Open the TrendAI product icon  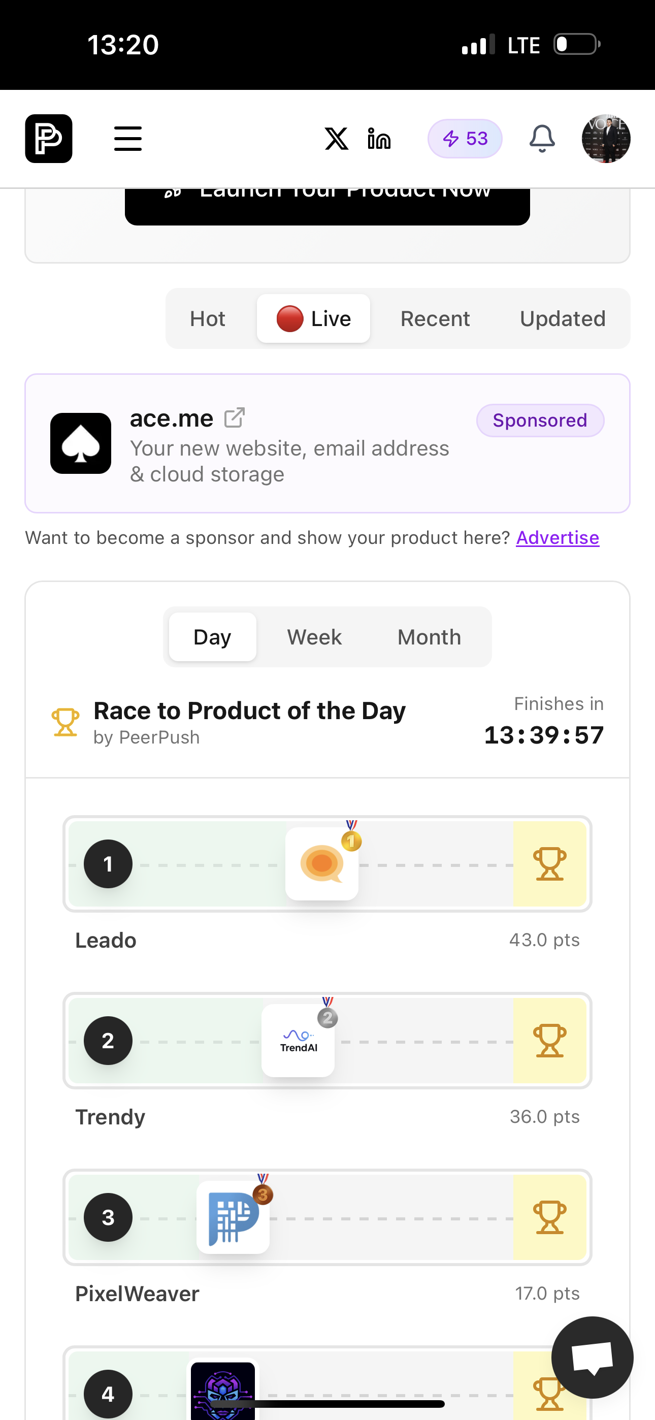pos(298,1040)
